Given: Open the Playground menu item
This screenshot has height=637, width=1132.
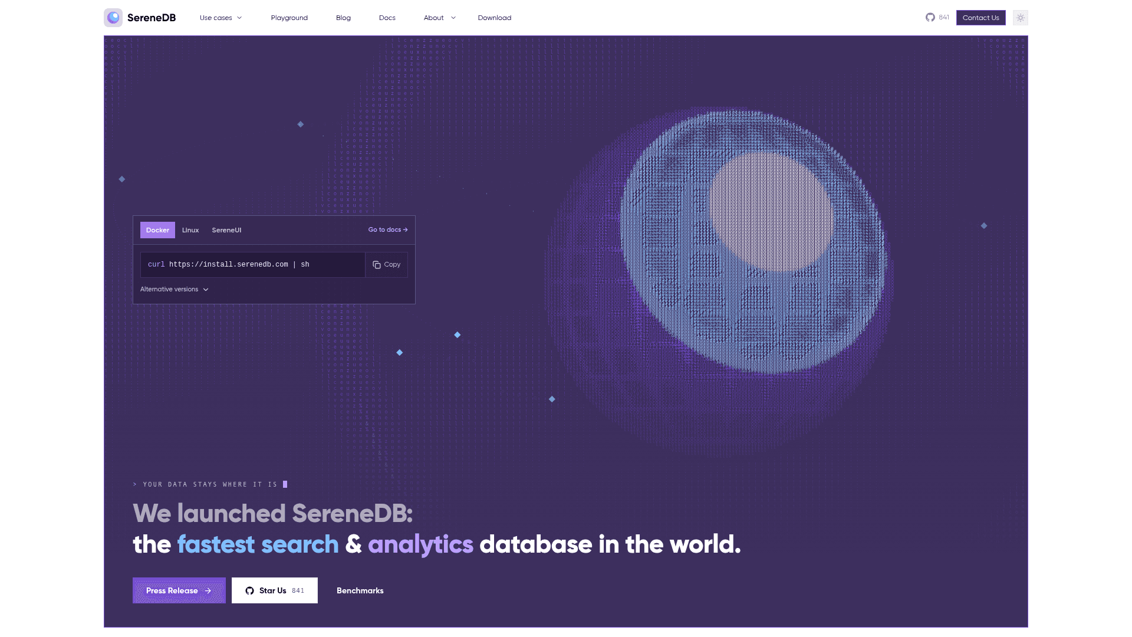Looking at the screenshot, I should [289, 18].
